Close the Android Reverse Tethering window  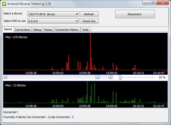[x=163, y=3]
